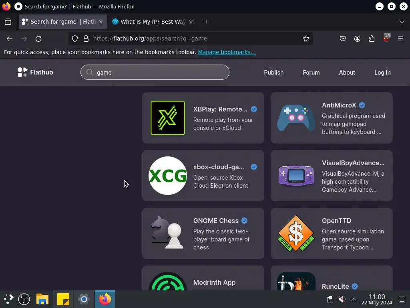
Task: Click the search magnifier icon in Flathub search
Action: (90, 72)
